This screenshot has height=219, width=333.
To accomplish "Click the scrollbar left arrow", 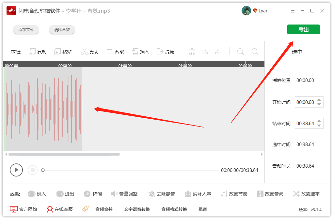I will [6, 154].
